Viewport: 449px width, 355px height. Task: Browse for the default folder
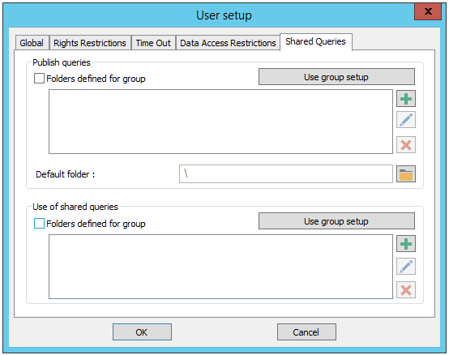coord(406,174)
